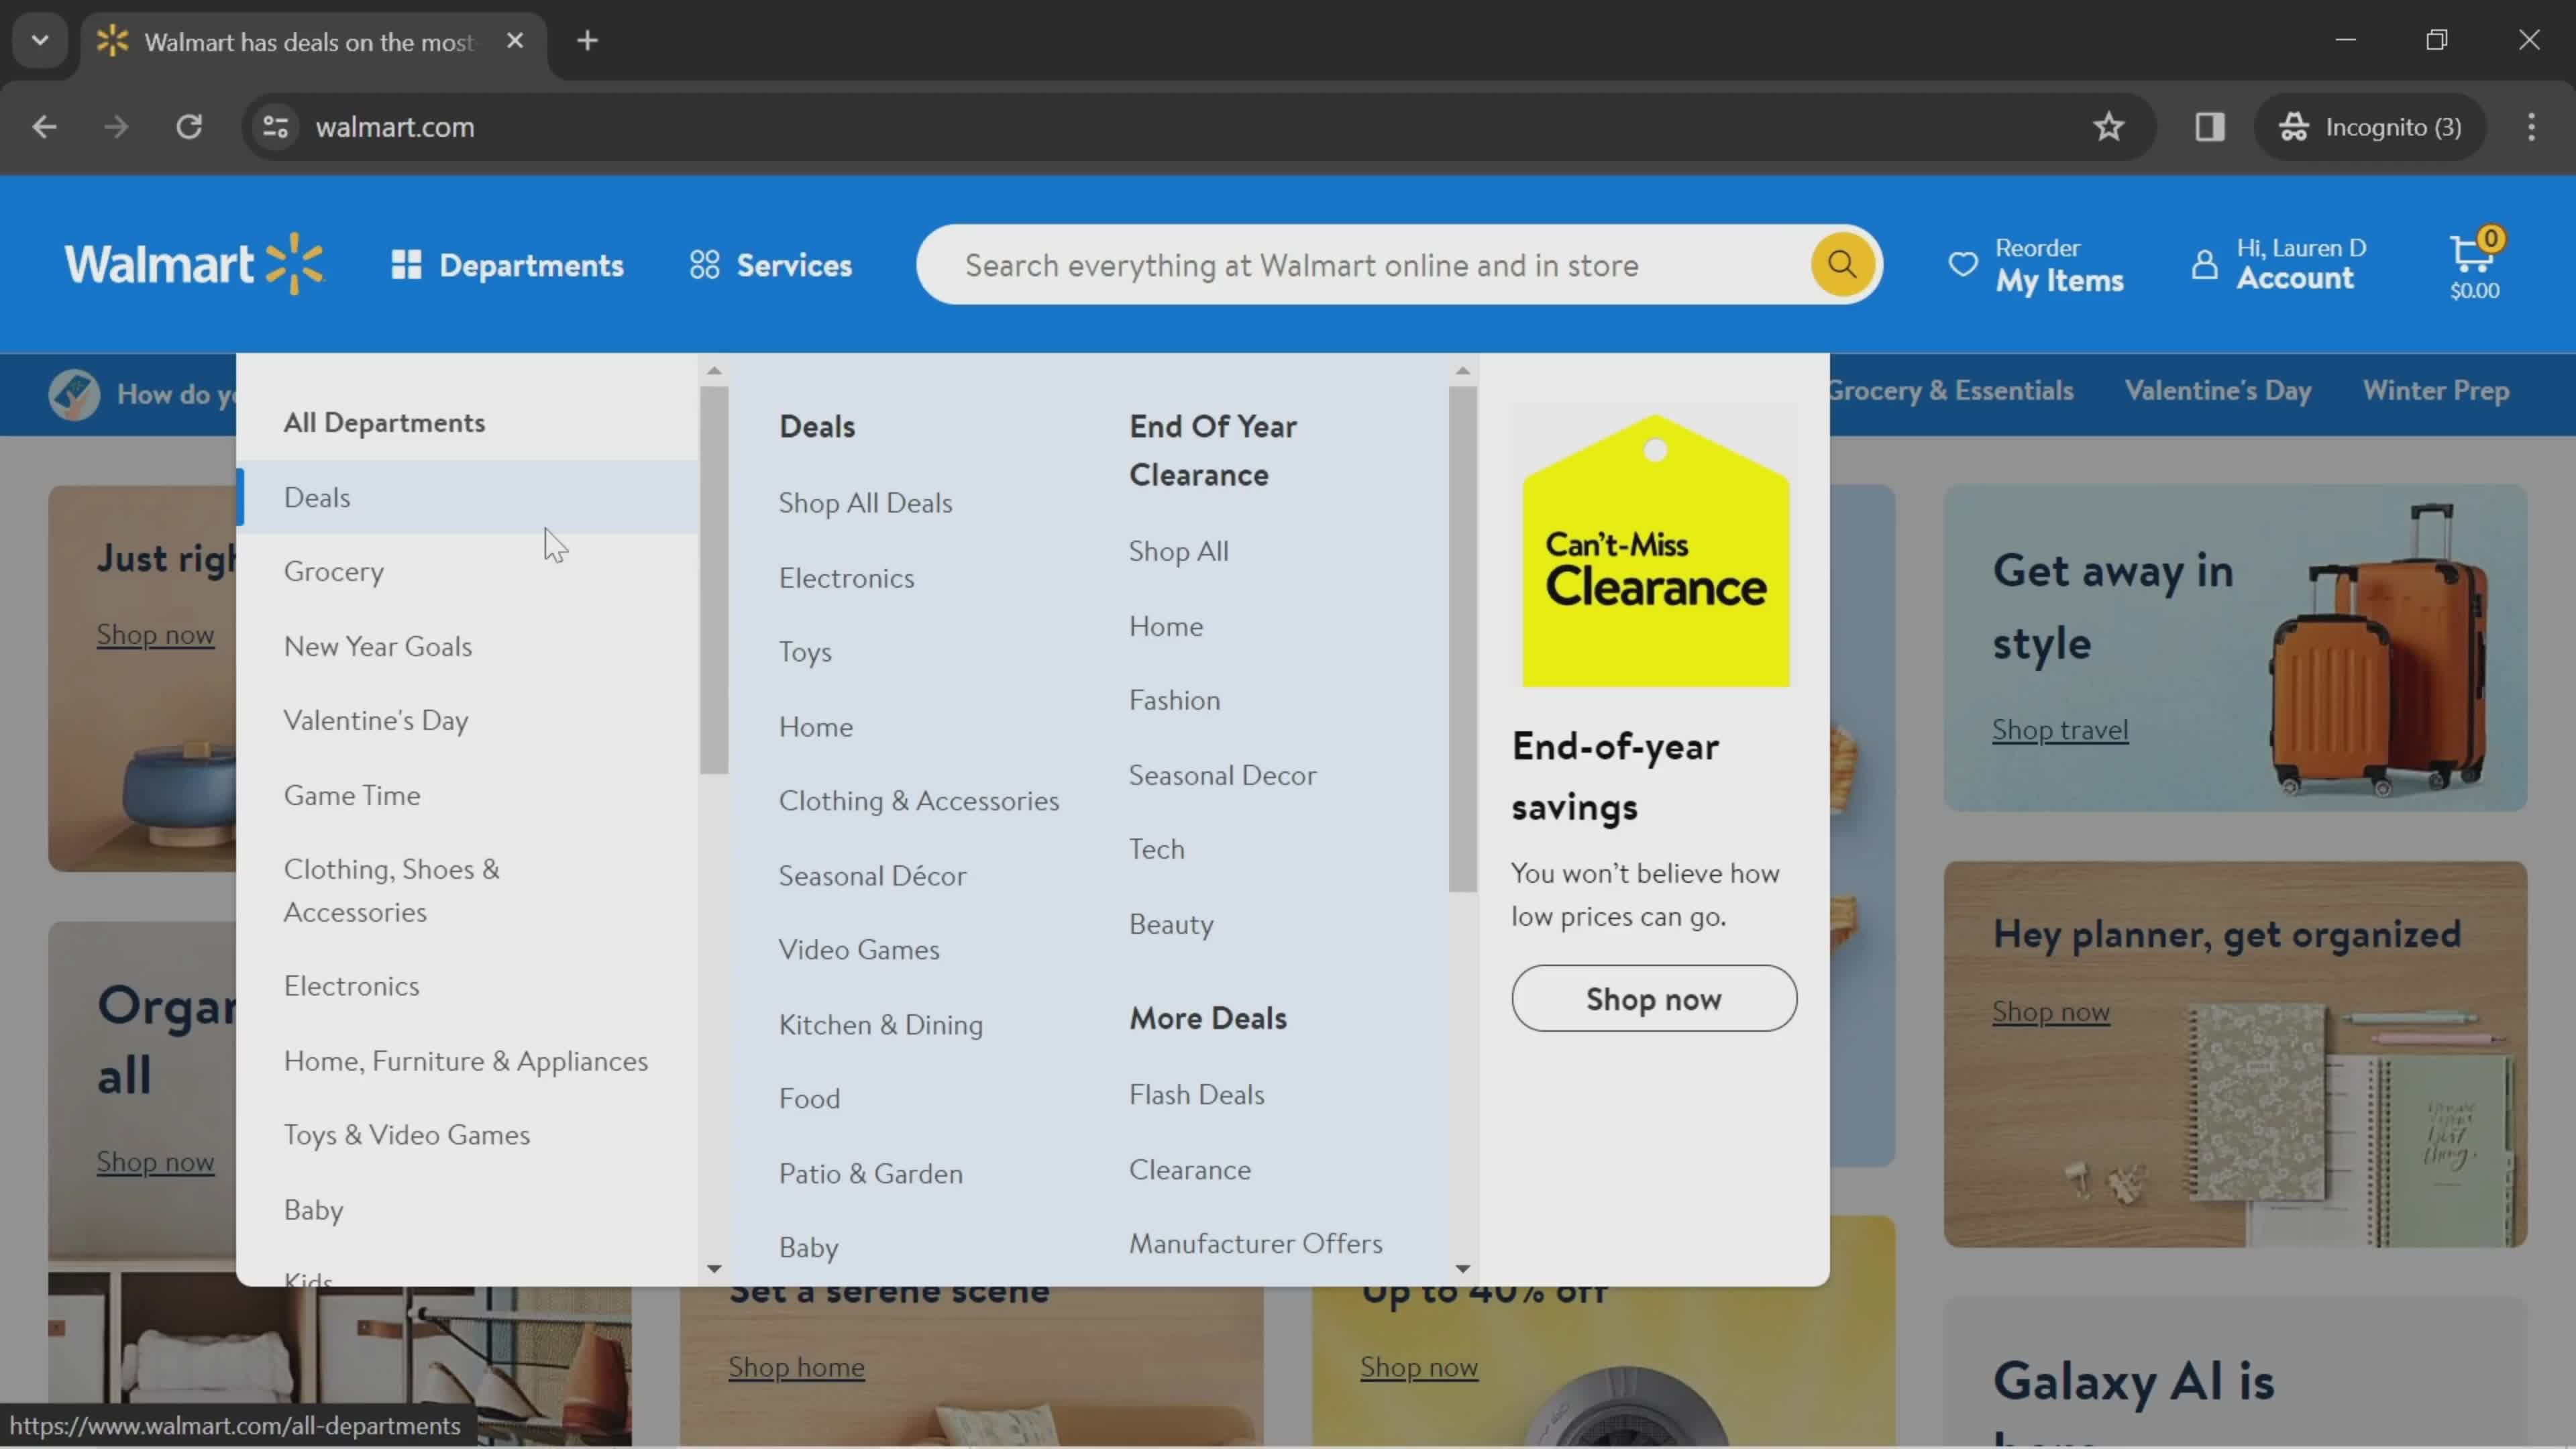Screen dimensions: 2576x1449
Task: Open Video Games deals link
Action: click(859, 950)
